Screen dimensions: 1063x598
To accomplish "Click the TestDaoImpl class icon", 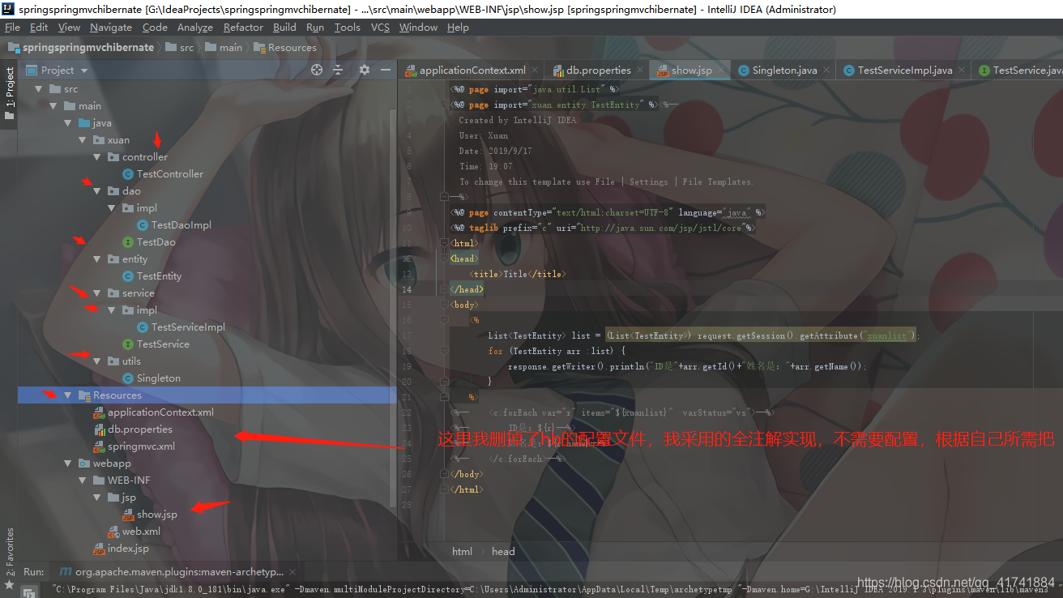I will pos(143,225).
